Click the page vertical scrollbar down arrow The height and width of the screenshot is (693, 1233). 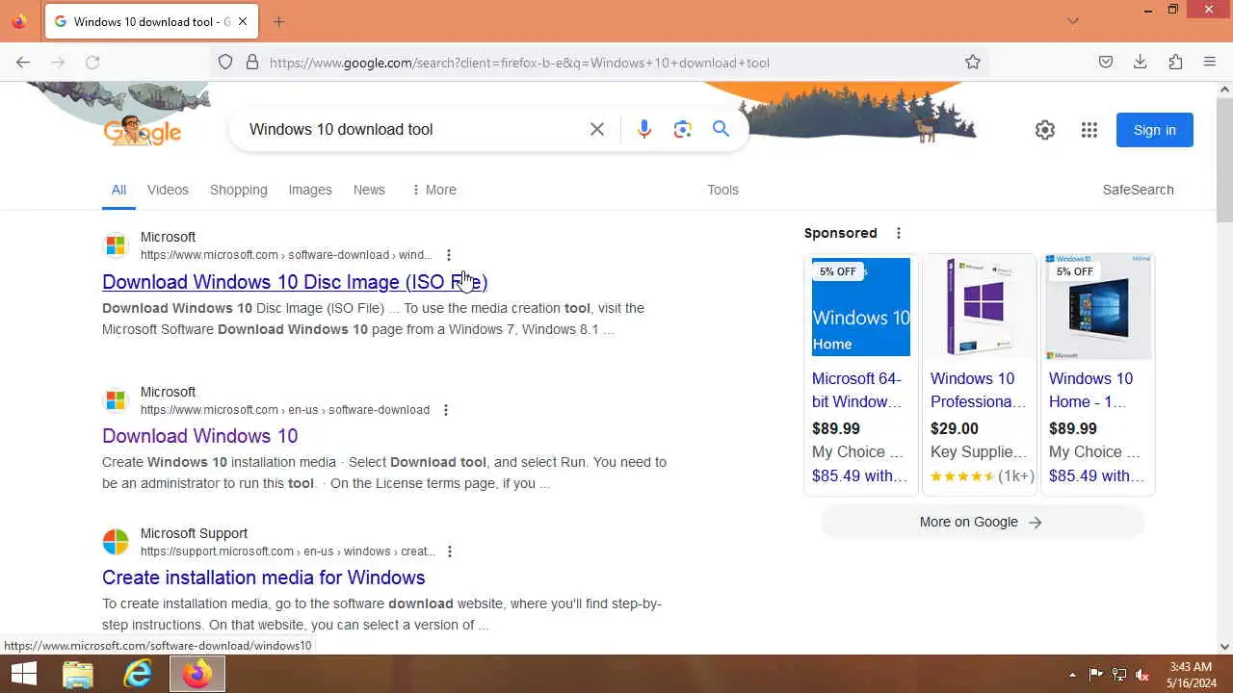pyautogui.click(x=1224, y=647)
